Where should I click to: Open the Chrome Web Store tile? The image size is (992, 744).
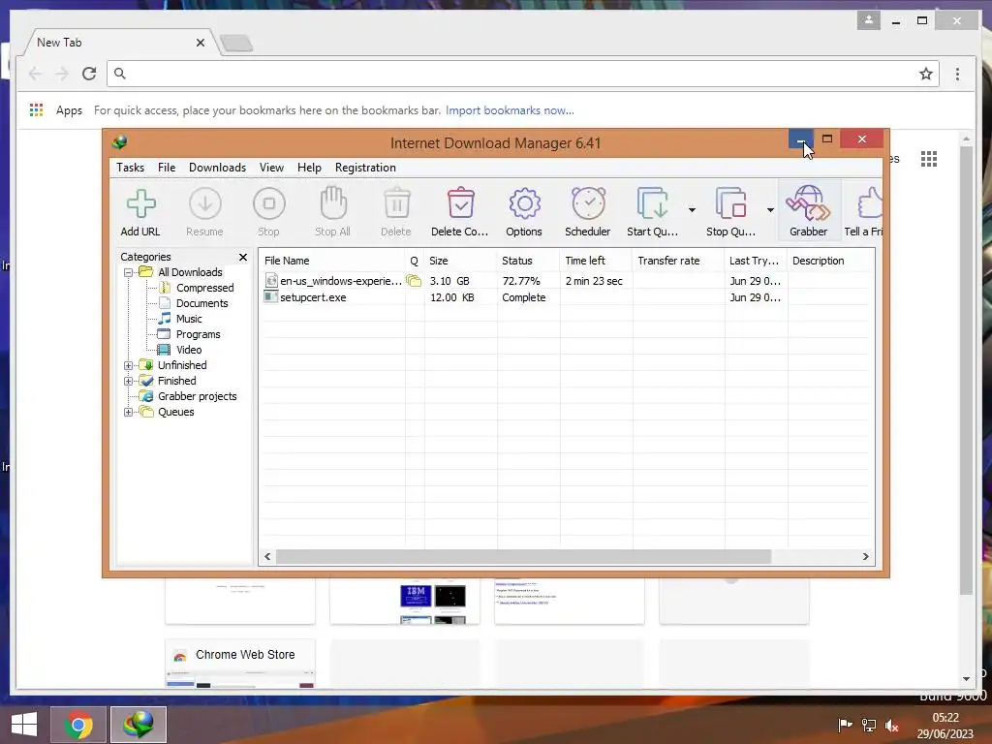click(x=240, y=663)
